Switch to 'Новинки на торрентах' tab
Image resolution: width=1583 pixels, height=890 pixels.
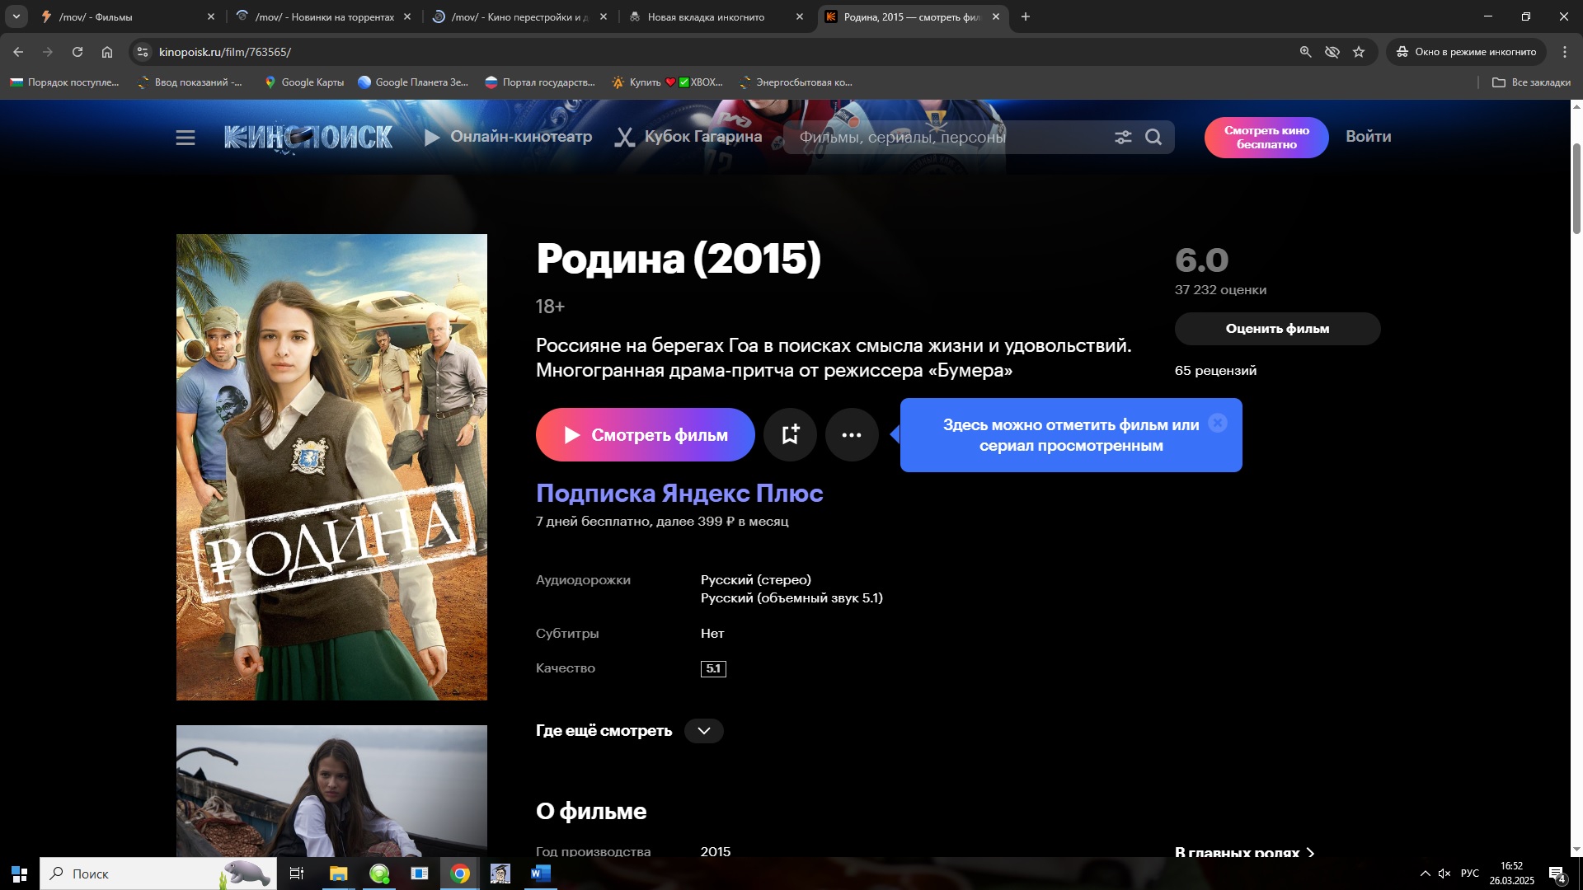coord(324,16)
